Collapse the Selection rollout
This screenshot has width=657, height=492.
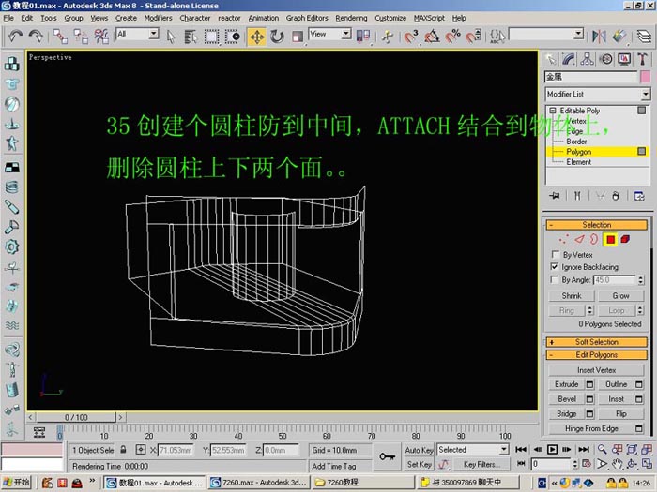[596, 225]
